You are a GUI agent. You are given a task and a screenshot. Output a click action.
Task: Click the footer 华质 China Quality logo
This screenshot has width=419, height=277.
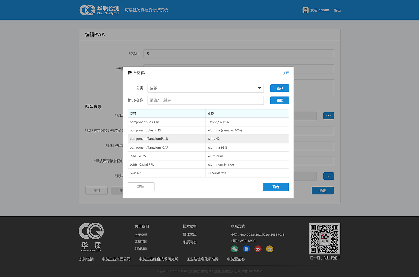click(x=91, y=237)
